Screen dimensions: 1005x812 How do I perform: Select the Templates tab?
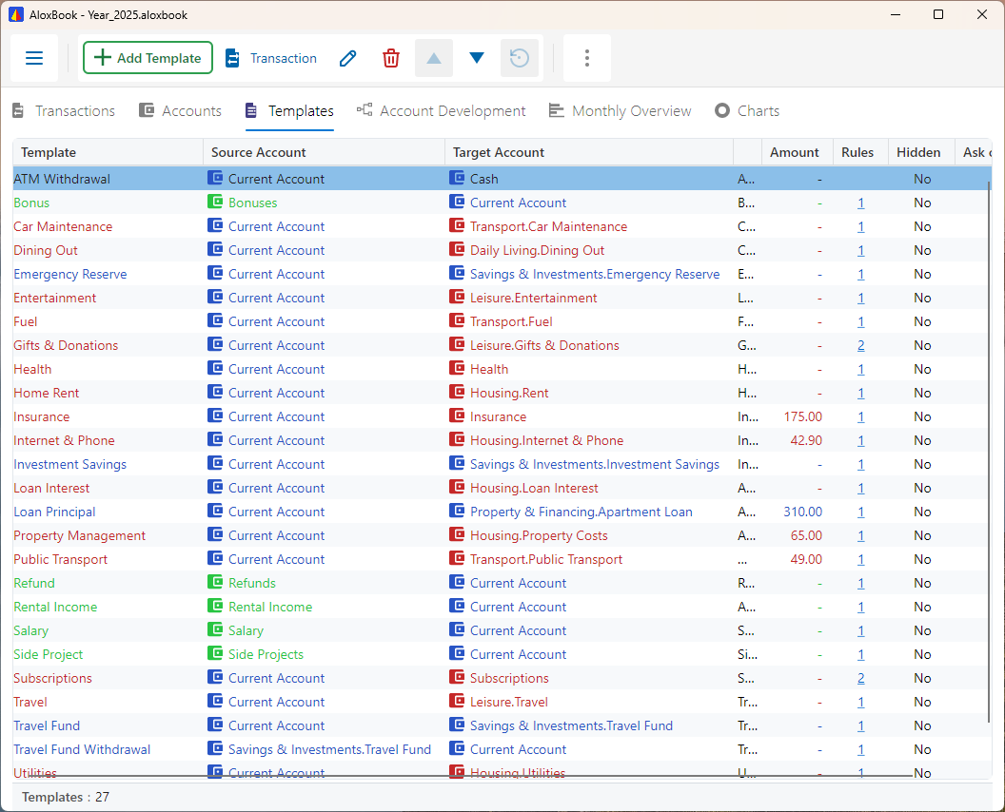(x=289, y=111)
